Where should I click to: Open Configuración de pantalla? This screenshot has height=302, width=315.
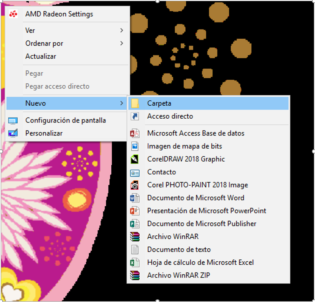pyautogui.click(x=67, y=121)
